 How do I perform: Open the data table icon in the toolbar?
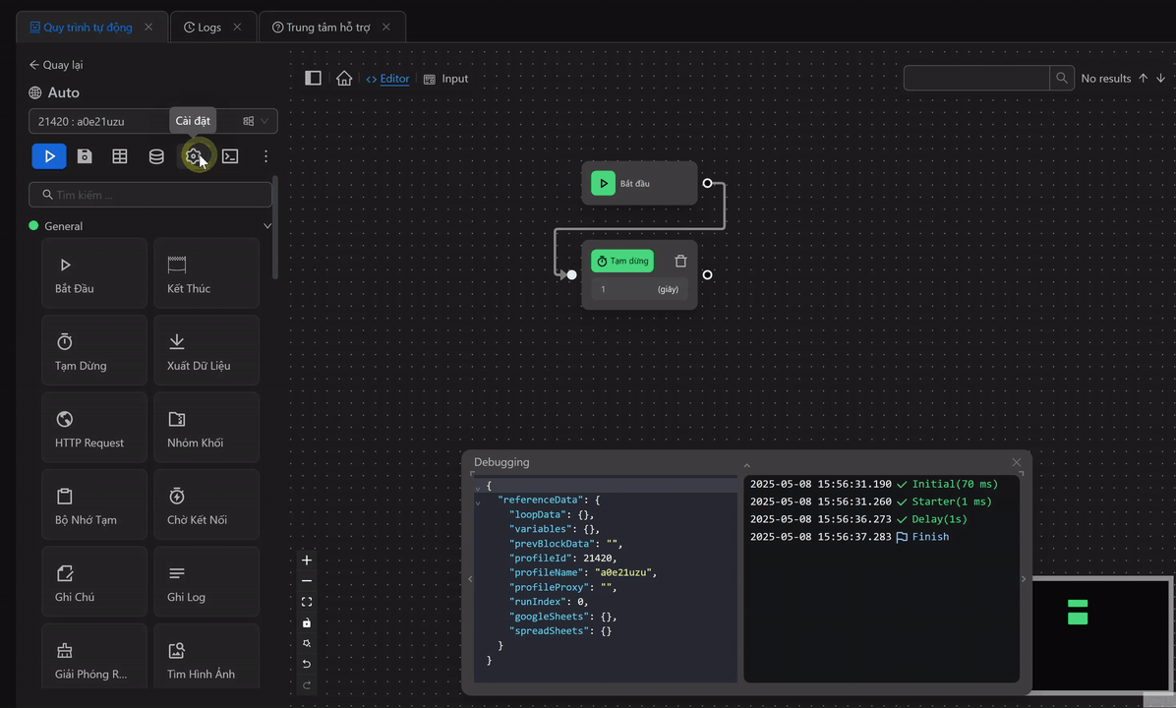click(x=119, y=155)
